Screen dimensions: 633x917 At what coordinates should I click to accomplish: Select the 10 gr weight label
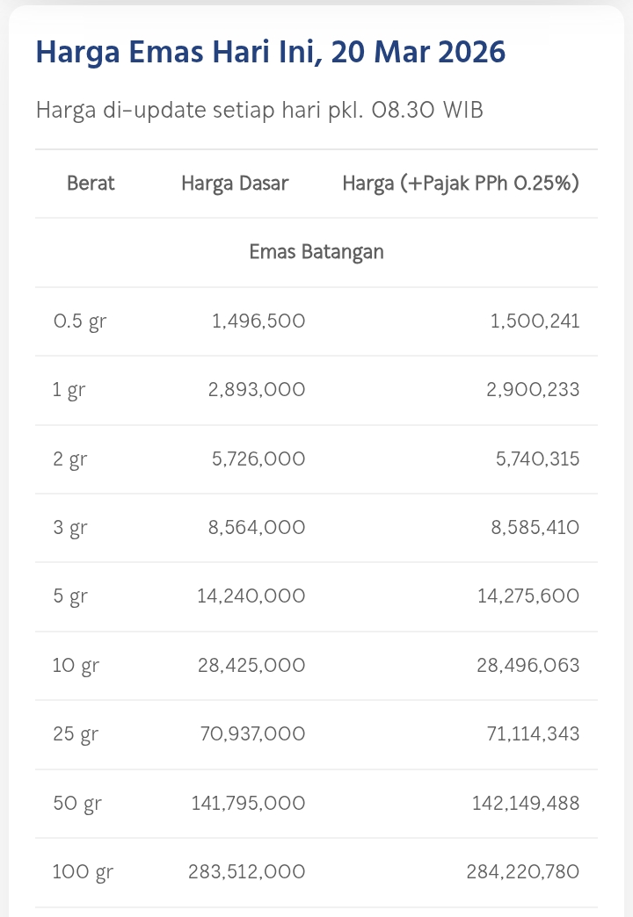(76, 665)
